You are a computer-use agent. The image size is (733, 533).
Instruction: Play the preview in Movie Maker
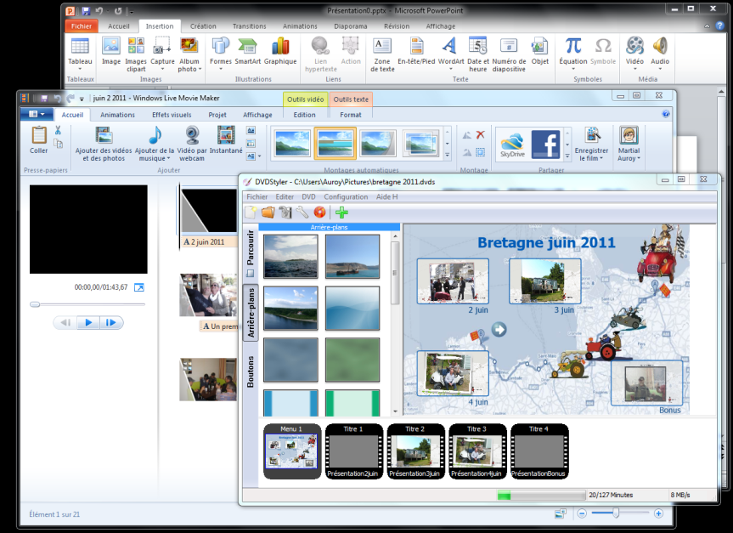pyautogui.click(x=88, y=322)
